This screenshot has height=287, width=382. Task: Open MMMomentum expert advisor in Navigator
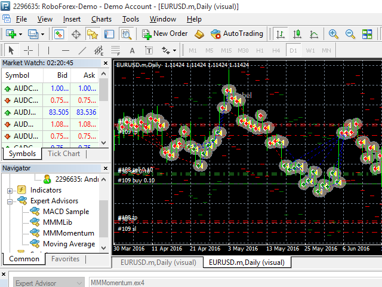click(68, 233)
